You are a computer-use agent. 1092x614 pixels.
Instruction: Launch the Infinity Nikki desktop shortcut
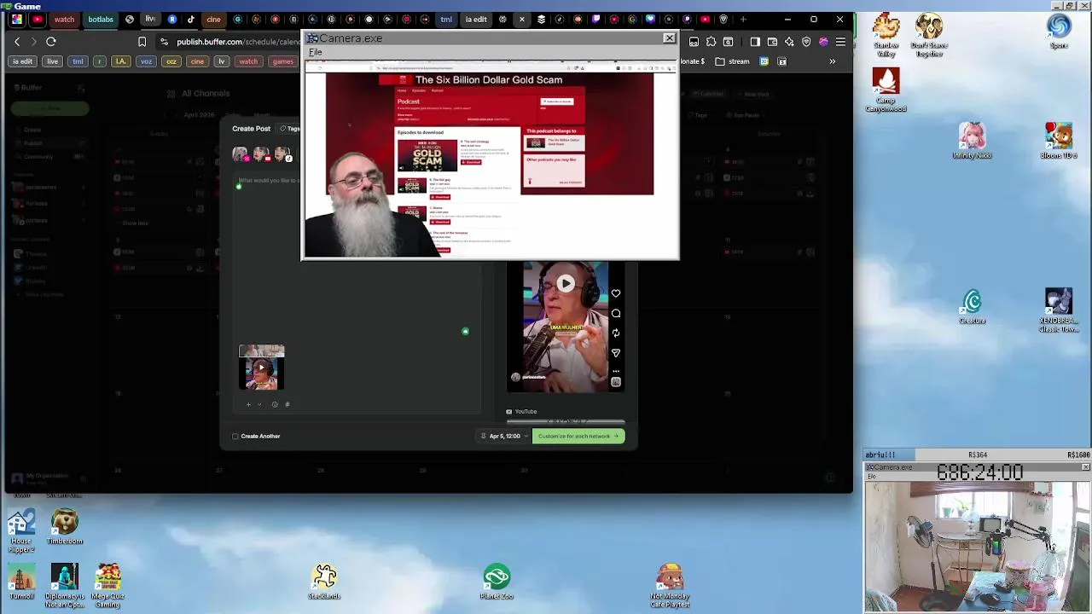972,142
